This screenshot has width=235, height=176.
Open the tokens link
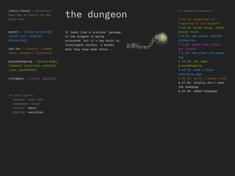pos(15,66)
